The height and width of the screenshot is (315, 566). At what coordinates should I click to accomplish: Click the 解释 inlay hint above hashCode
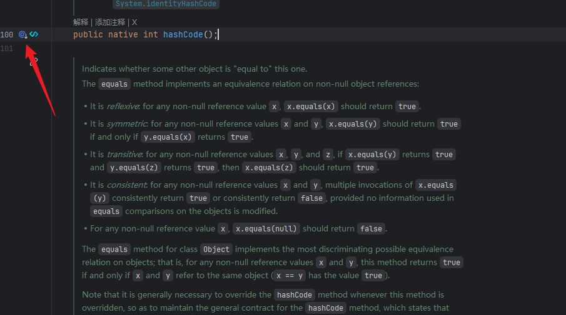click(81, 22)
